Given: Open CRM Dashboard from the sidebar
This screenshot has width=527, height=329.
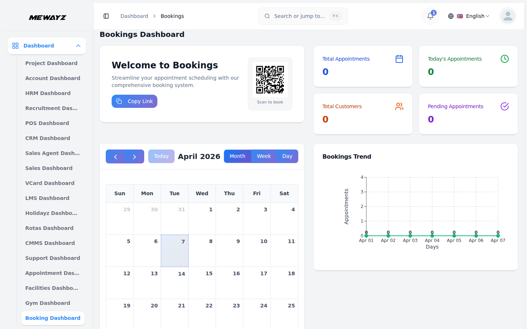Looking at the screenshot, I should [x=48, y=138].
